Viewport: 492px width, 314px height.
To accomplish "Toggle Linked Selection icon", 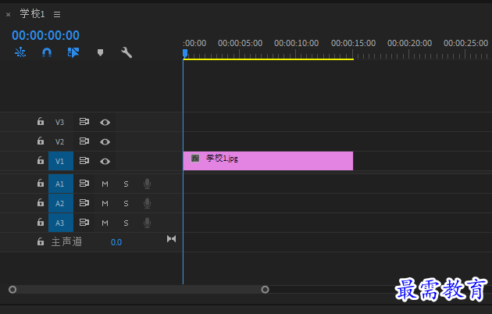I will coord(73,52).
